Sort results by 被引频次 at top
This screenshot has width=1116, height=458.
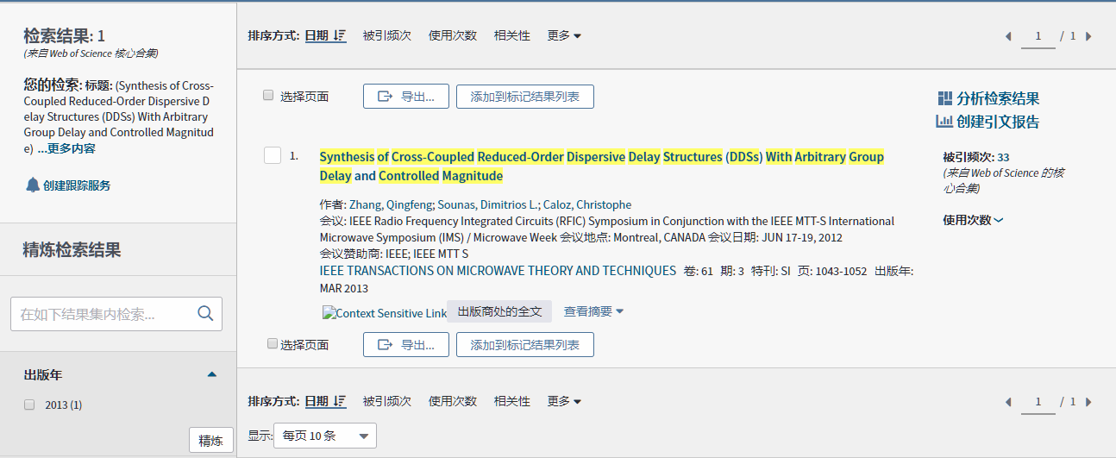[x=386, y=35]
